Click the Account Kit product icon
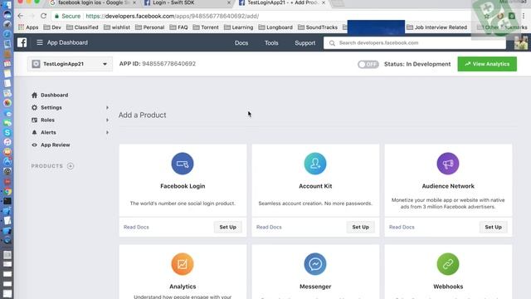 coord(315,164)
